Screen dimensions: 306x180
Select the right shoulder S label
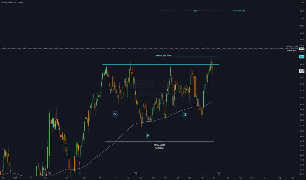pos(185,115)
